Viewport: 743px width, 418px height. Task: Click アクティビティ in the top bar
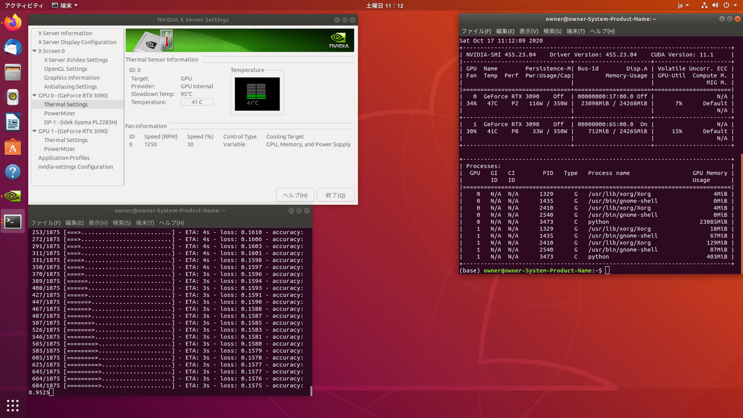(x=24, y=6)
